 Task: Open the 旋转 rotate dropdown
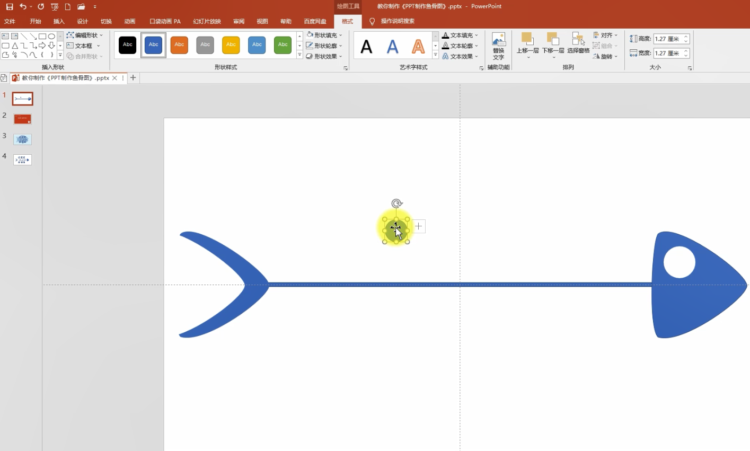(606, 57)
